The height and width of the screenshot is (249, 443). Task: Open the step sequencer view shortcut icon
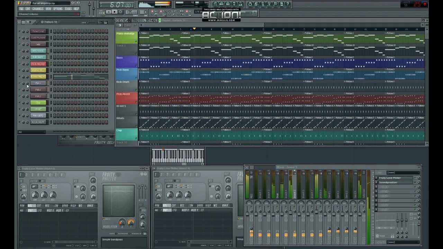click(x=221, y=4)
